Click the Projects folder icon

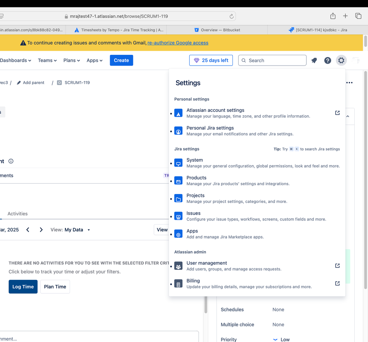click(178, 198)
